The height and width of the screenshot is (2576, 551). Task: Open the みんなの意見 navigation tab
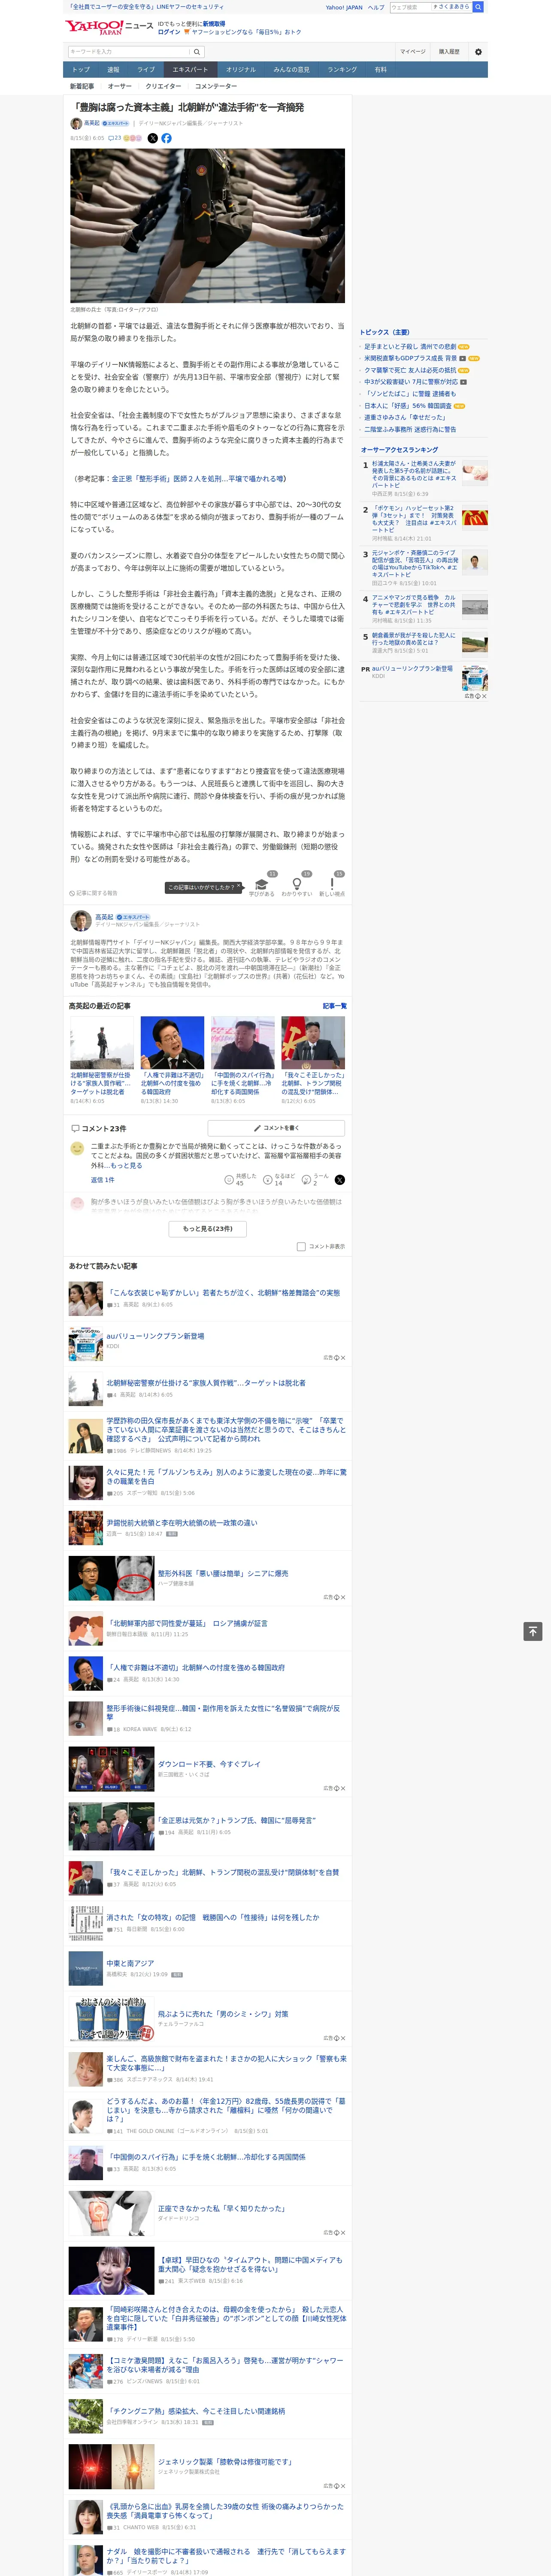pyautogui.click(x=292, y=70)
